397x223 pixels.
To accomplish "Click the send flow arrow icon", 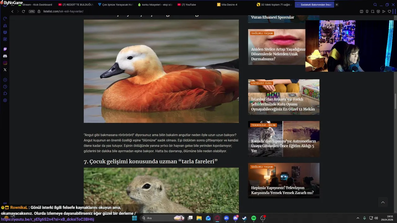I will pyautogui.click(x=384, y=11).
